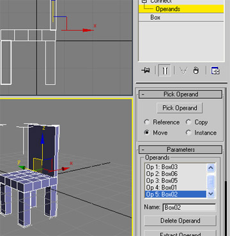The width and height of the screenshot is (230, 236).
Task: Select Op 3: Box05 in operands list
Action: [176, 181]
